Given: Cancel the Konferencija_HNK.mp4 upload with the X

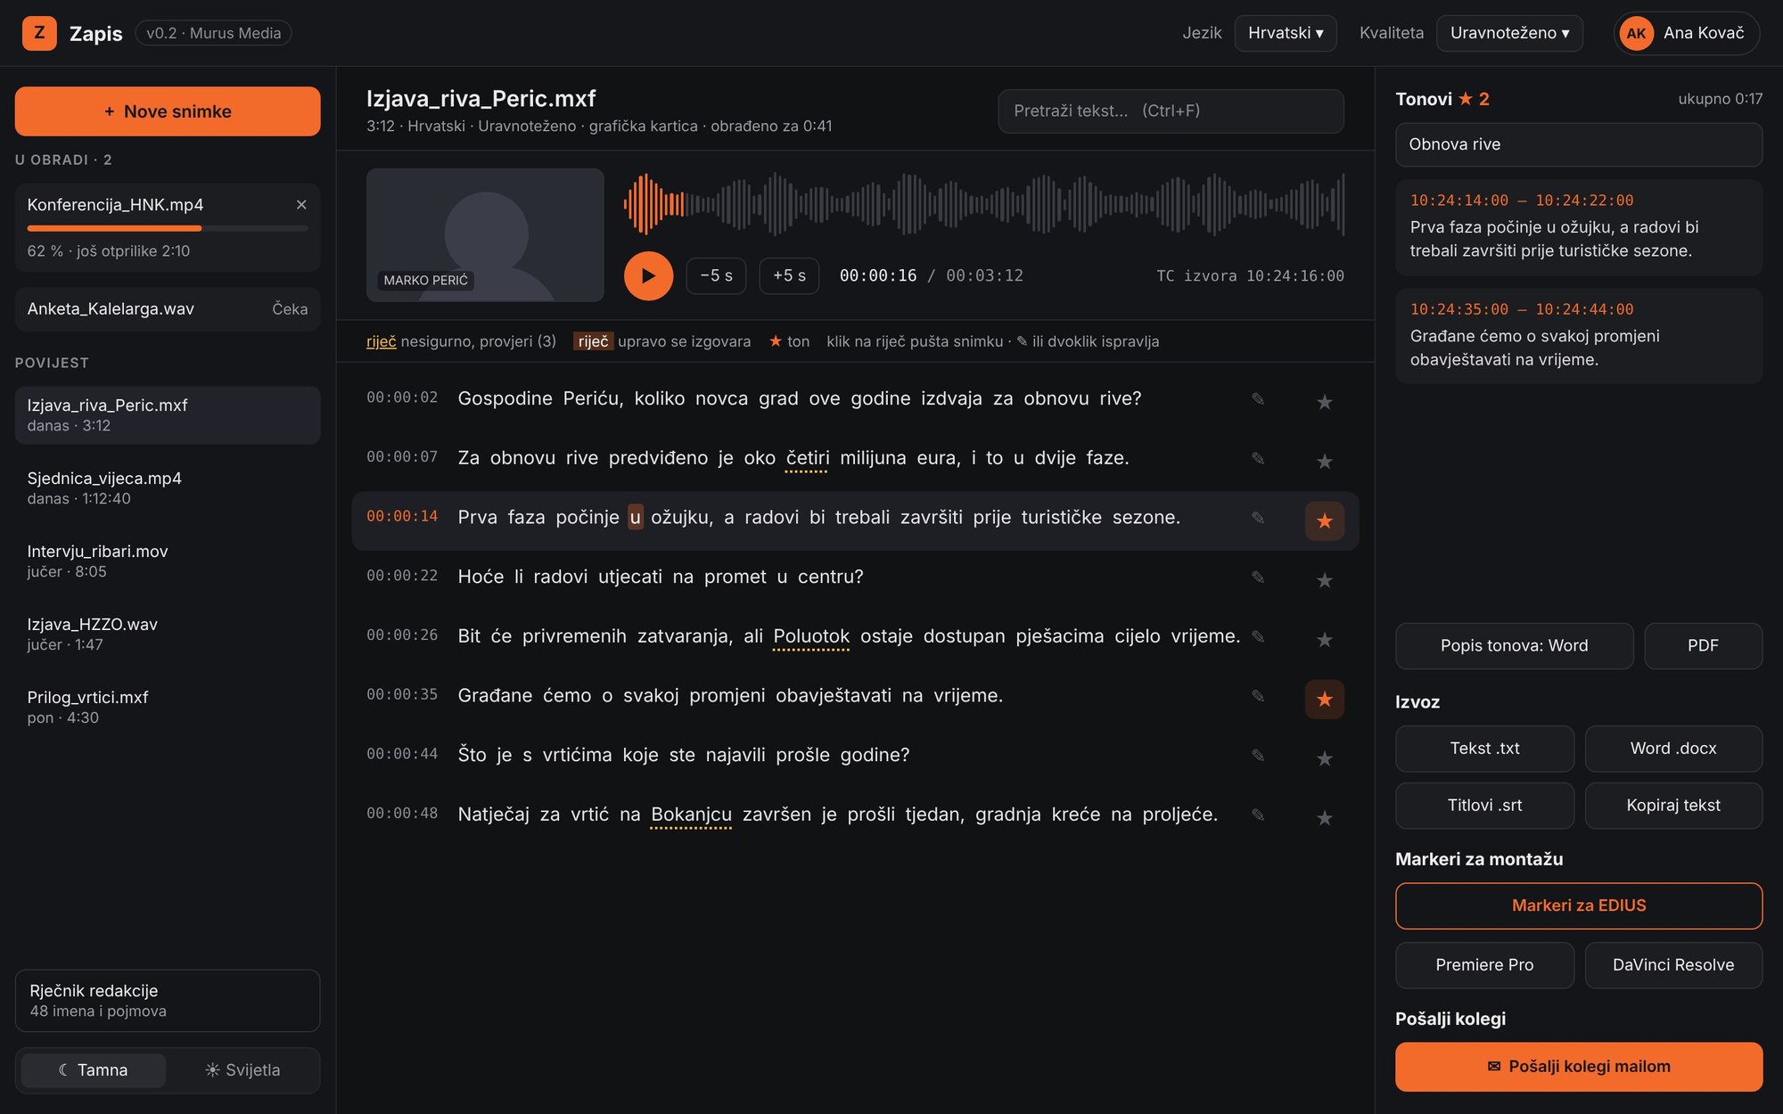Looking at the screenshot, I should point(301,205).
